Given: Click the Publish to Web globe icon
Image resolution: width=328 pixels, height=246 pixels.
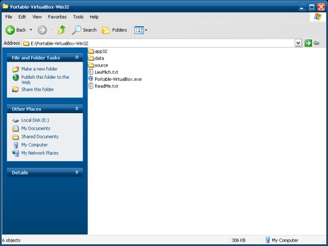Looking at the screenshot, I should [x=15, y=78].
